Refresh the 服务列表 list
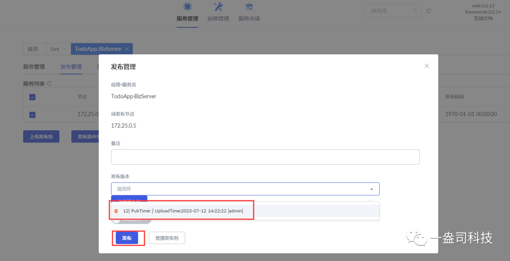The image size is (510, 261). pyautogui.click(x=49, y=84)
